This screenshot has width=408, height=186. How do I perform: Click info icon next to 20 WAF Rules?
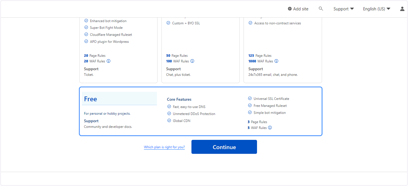pos(108,61)
